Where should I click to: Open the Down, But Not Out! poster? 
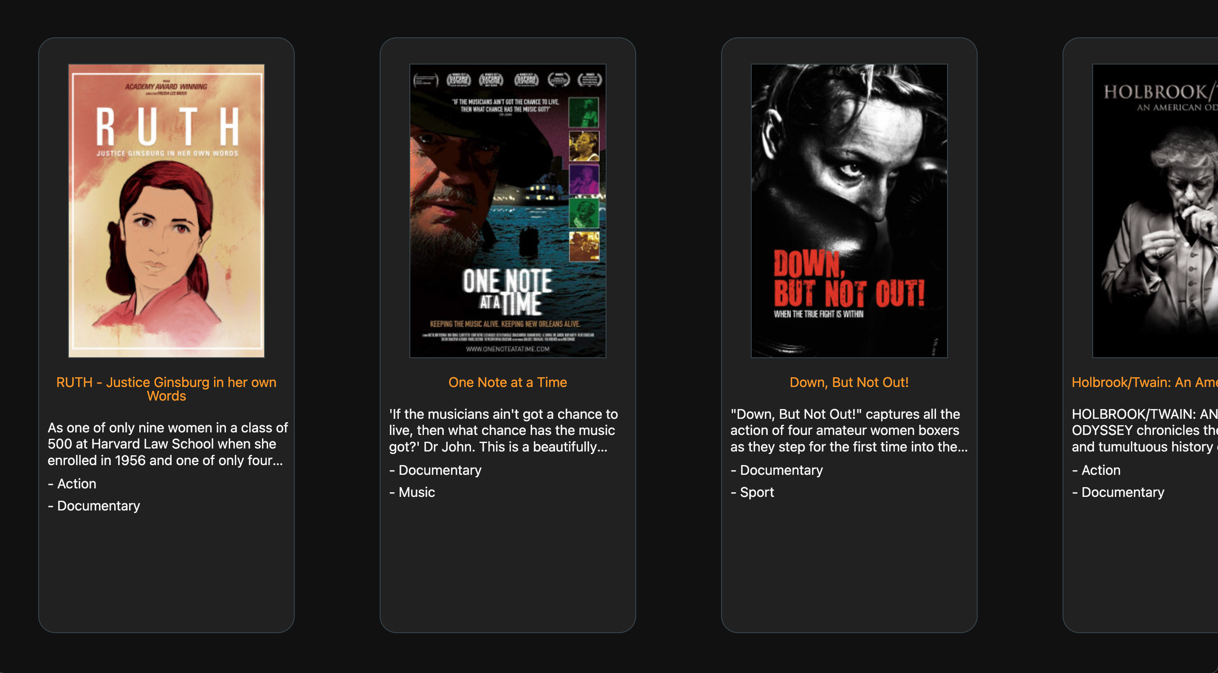tap(849, 210)
